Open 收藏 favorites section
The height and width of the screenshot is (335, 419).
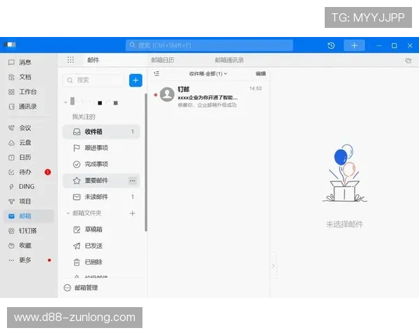(x=24, y=245)
